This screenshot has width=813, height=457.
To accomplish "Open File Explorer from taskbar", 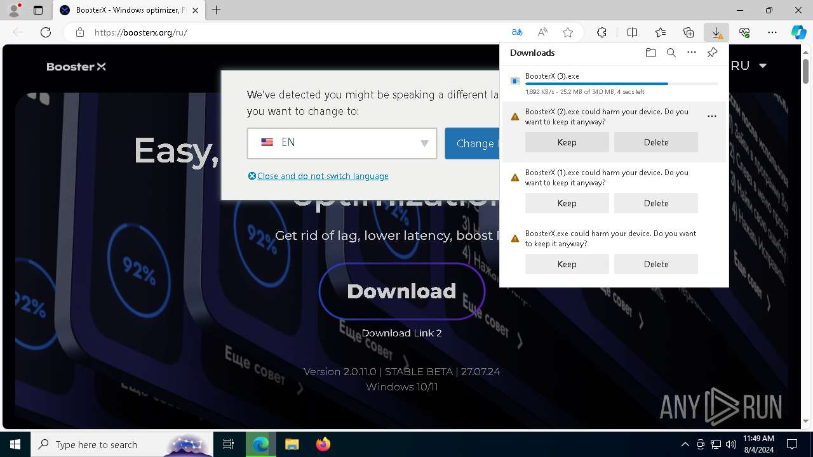I will click(x=292, y=444).
